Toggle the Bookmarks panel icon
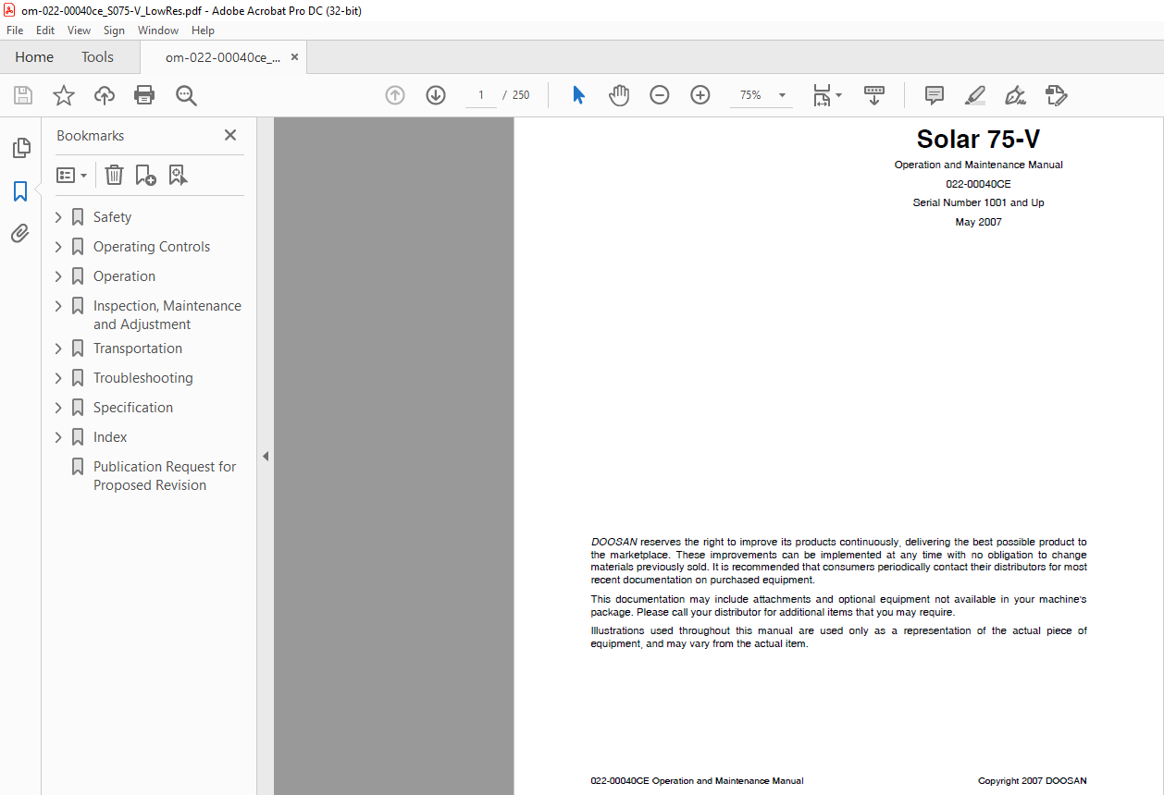1164x795 pixels. [20, 191]
